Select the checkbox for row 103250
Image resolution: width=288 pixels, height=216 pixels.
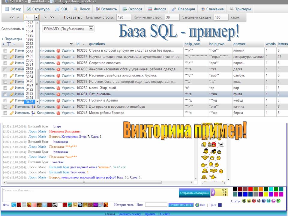(x=5, y=100)
